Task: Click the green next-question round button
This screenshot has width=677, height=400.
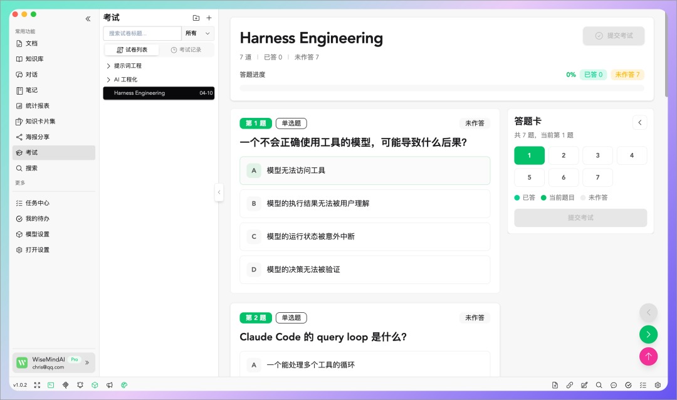Action: tap(649, 334)
